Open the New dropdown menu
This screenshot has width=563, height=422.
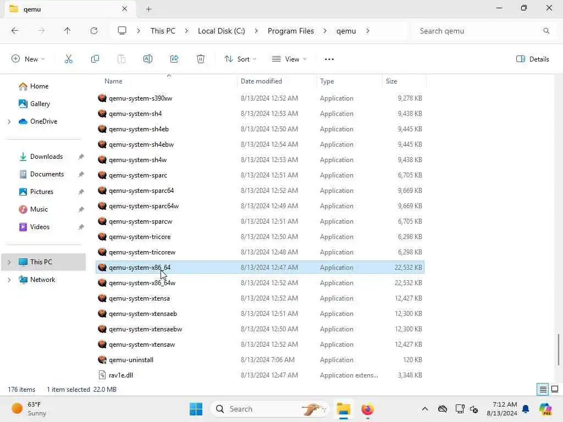pos(28,59)
